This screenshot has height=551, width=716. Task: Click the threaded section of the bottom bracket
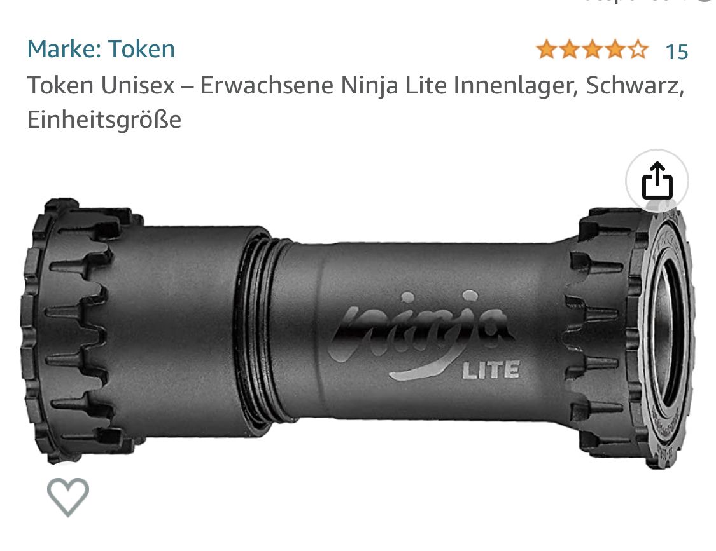pos(260,329)
